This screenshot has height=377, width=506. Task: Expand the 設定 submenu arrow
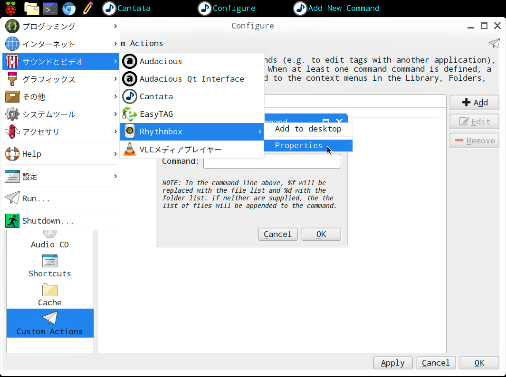[115, 176]
